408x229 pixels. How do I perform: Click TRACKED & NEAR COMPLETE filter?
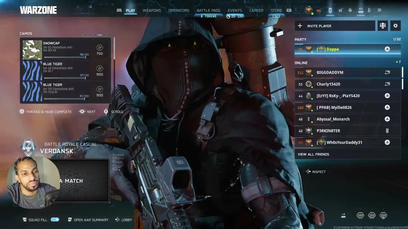46,112
